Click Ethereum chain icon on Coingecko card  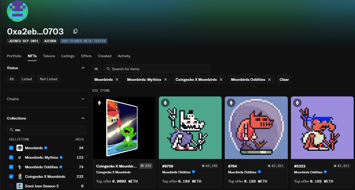coord(99,103)
